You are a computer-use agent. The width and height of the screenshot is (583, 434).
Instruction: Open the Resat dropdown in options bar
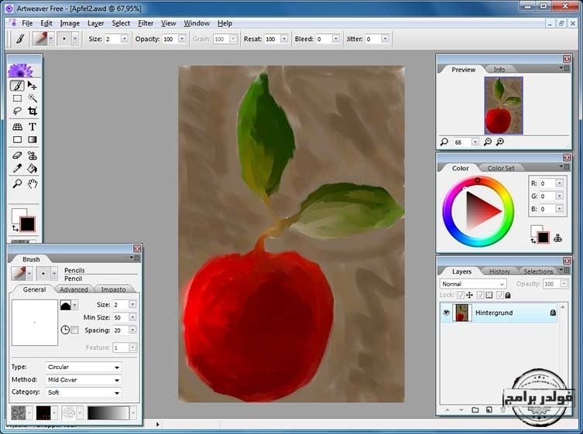(x=284, y=39)
